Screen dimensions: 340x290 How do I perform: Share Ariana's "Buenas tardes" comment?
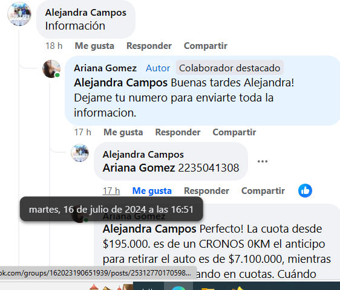(234, 132)
